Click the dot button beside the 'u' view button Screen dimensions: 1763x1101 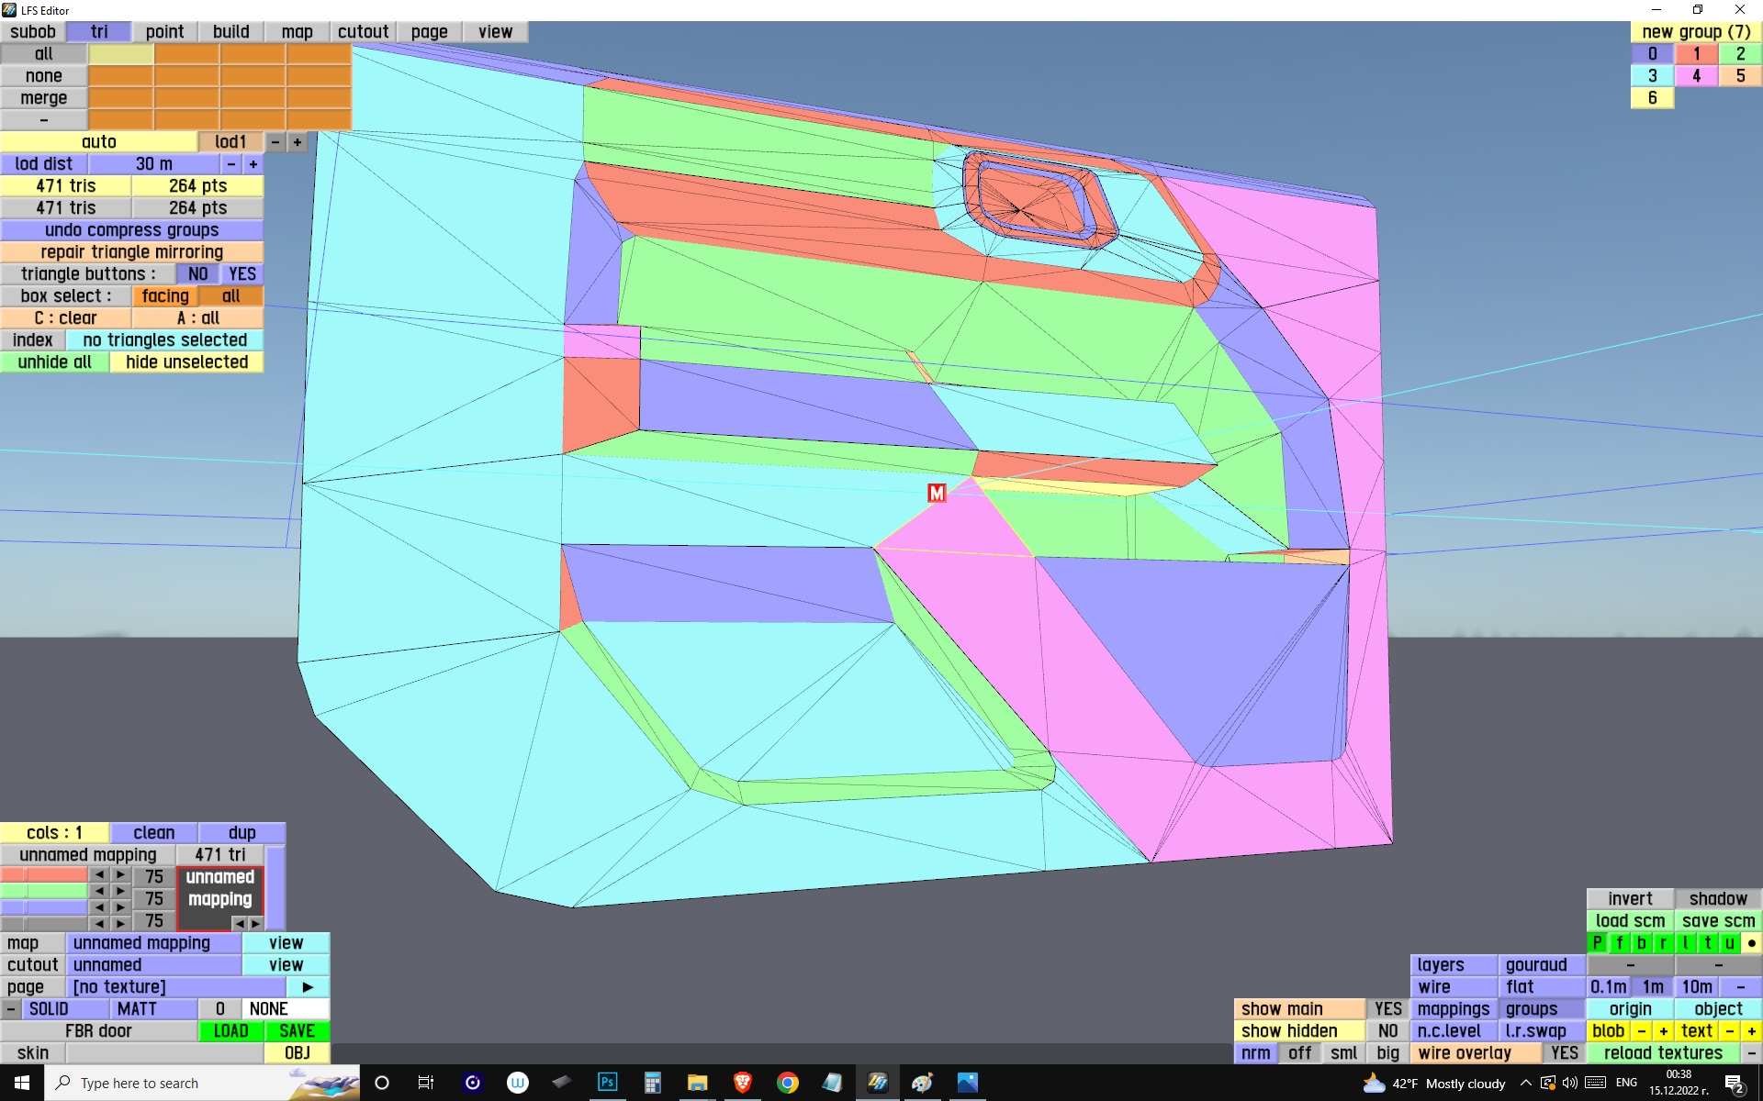(x=1751, y=942)
